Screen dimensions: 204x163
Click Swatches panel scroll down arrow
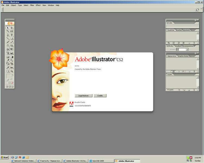198,40
